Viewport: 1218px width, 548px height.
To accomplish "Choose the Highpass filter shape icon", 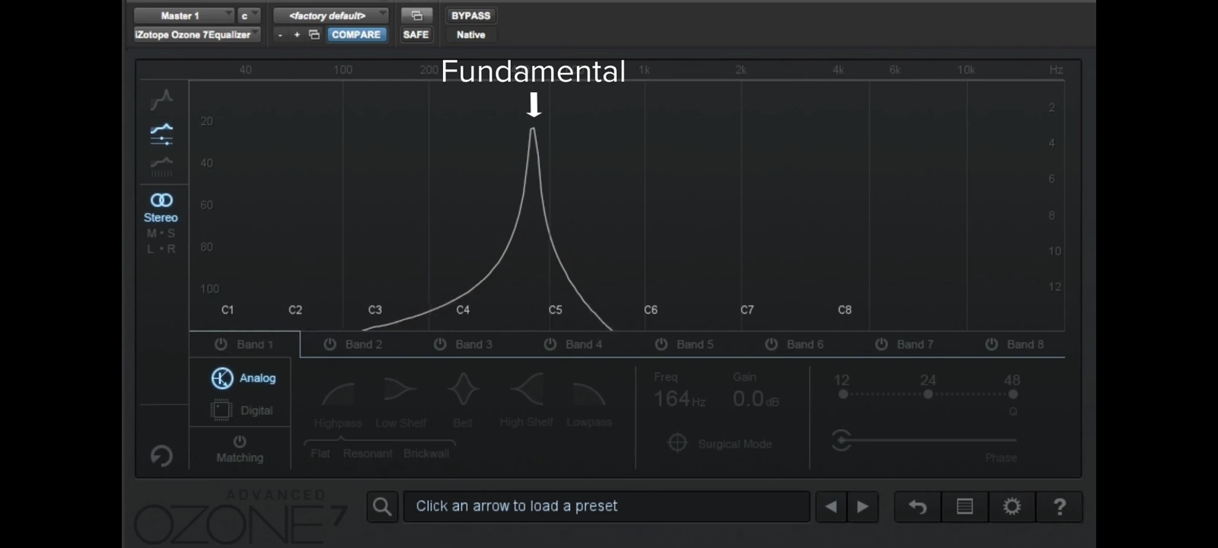I will click(338, 393).
